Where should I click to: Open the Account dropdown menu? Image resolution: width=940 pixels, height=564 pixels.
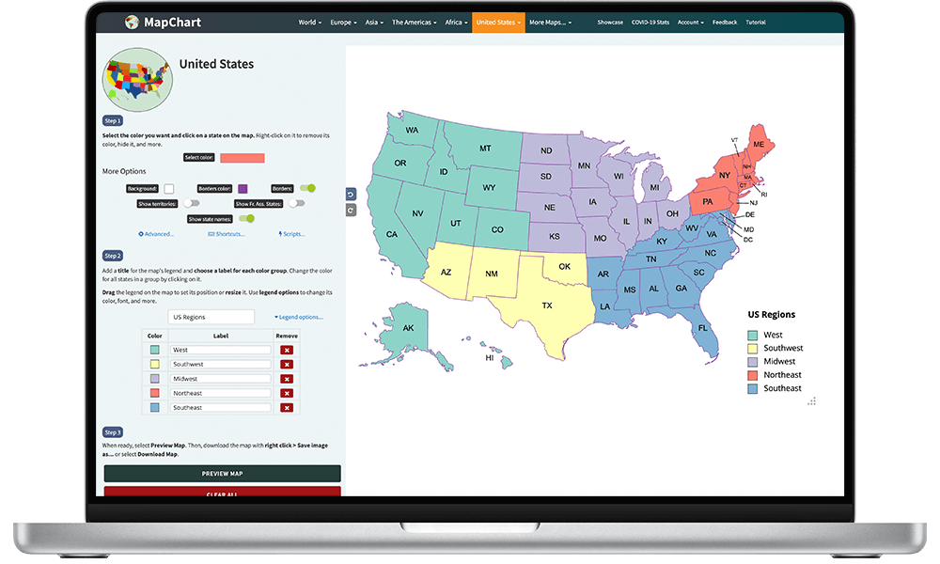691,23
